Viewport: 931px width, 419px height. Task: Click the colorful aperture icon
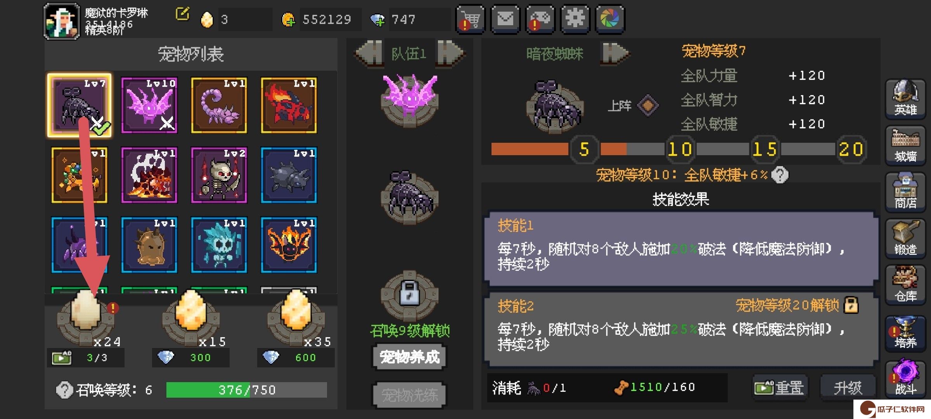(x=610, y=19)
